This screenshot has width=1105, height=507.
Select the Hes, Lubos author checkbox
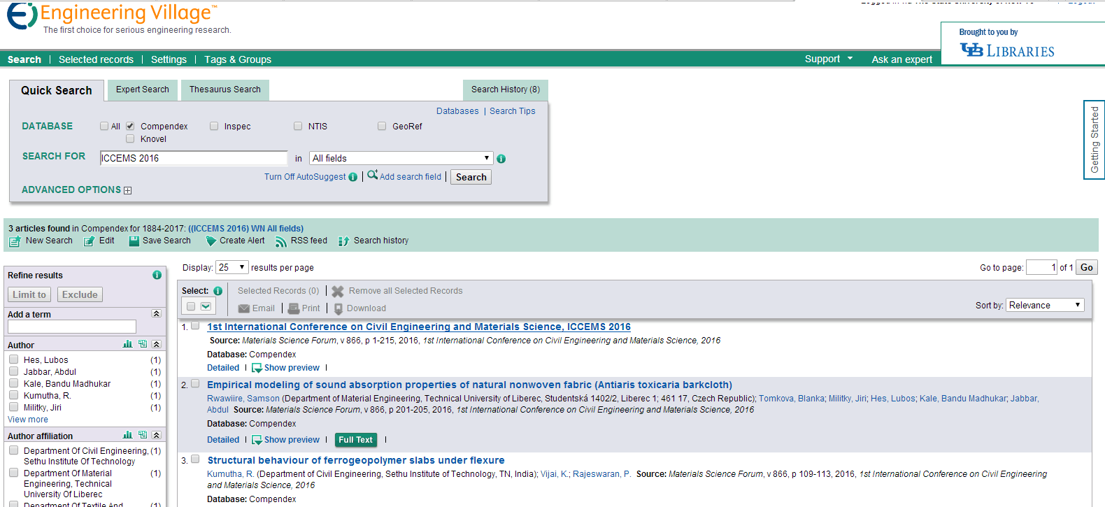click(13, 359)
